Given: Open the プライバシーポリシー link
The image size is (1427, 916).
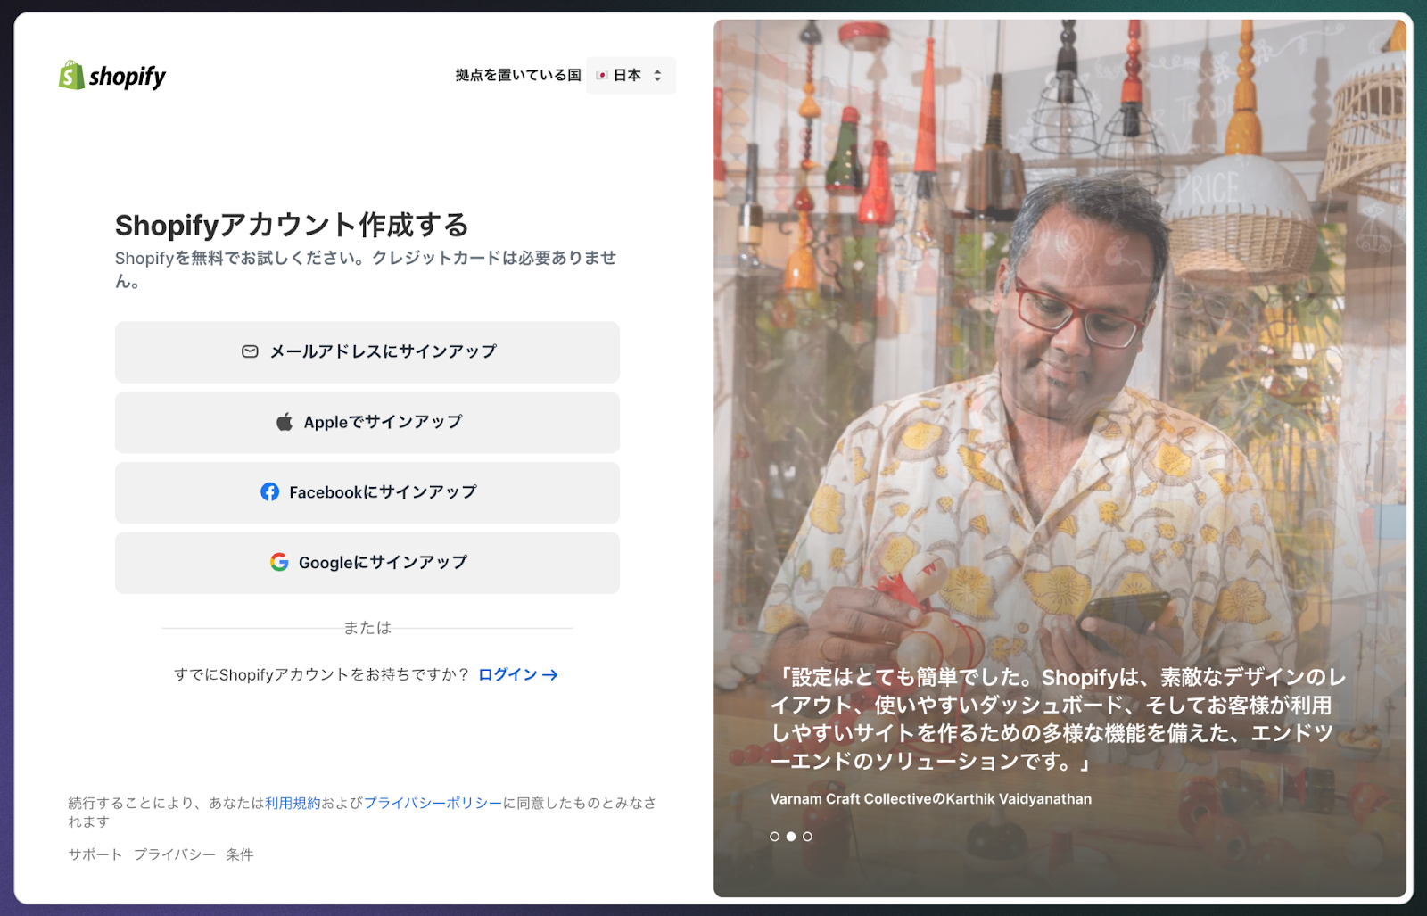Looking at the screenshot, I should click(x=433, y=803).
